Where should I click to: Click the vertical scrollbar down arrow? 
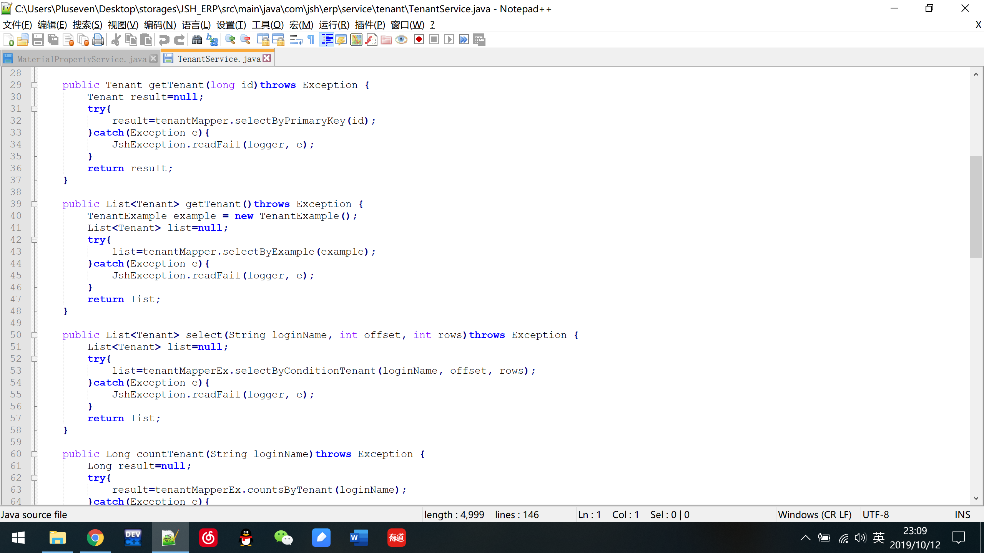976,498
